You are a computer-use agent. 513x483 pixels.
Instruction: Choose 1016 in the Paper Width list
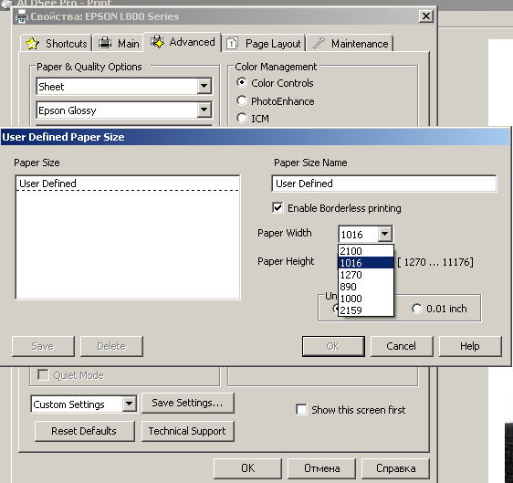pos(366,263)
